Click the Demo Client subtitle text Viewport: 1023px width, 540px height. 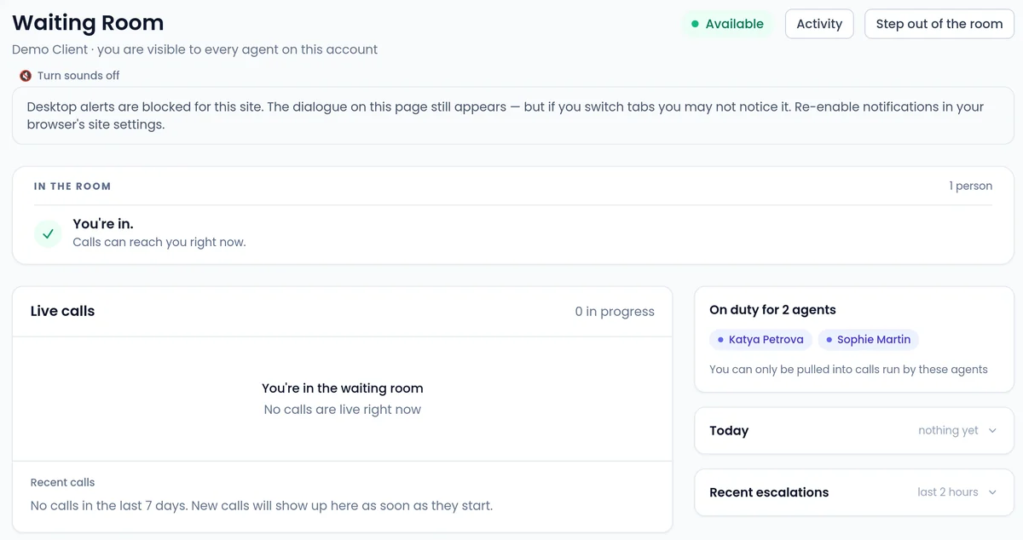[194, 49]
